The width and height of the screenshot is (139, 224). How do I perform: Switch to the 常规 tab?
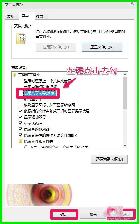(11, 16)
